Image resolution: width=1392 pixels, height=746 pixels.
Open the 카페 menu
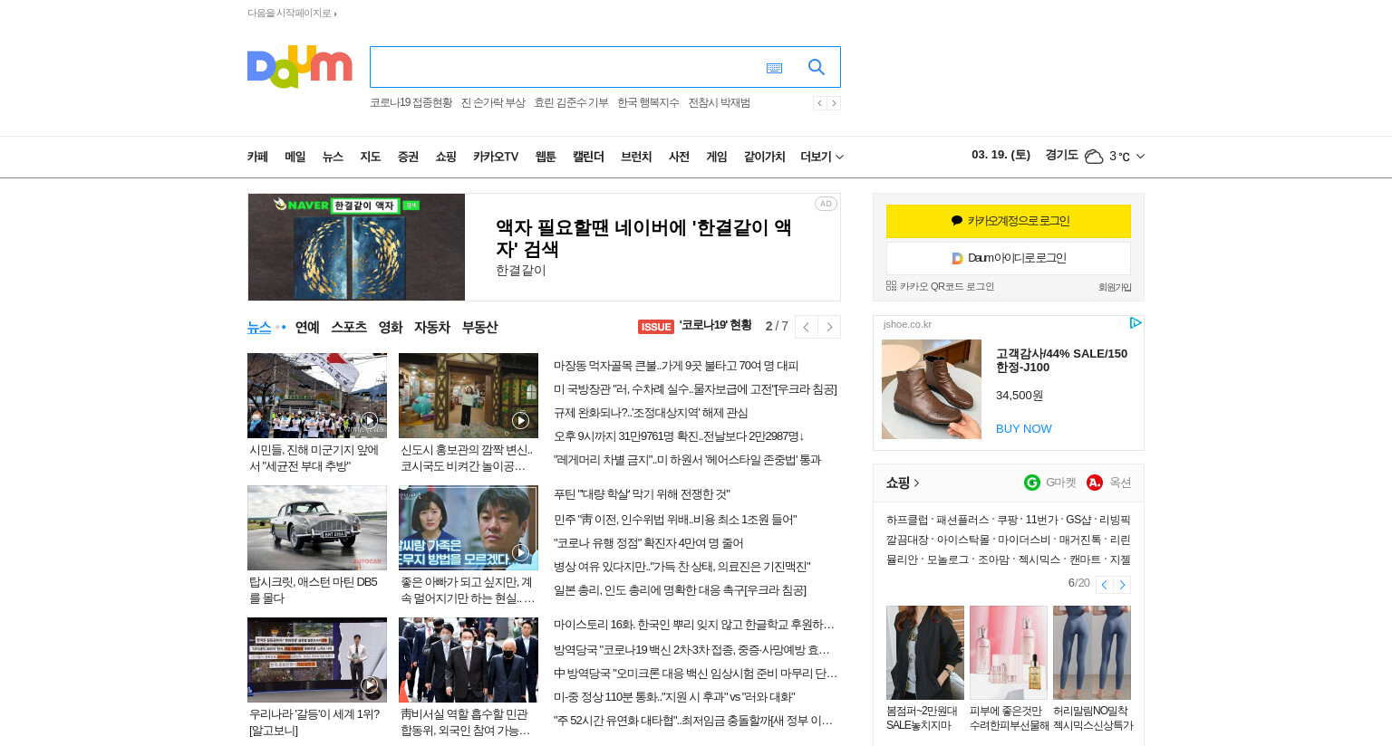[x=257, y=157]
